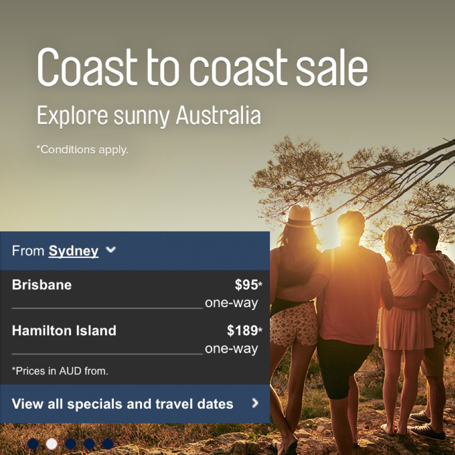Click the Coast to coast sale headline

[x=202, y=68]
